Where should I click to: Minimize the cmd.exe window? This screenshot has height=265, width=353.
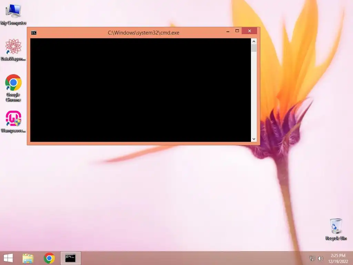tap(228, 31)
